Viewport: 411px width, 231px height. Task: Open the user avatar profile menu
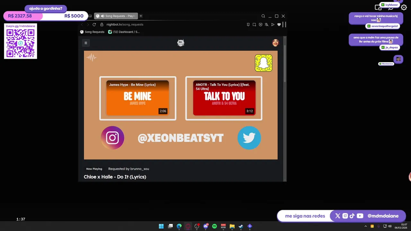275,43
